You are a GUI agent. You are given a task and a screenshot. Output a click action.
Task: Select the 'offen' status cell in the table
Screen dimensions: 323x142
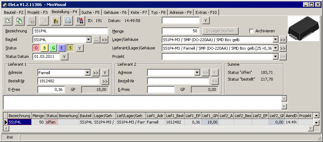coord(52,122)
